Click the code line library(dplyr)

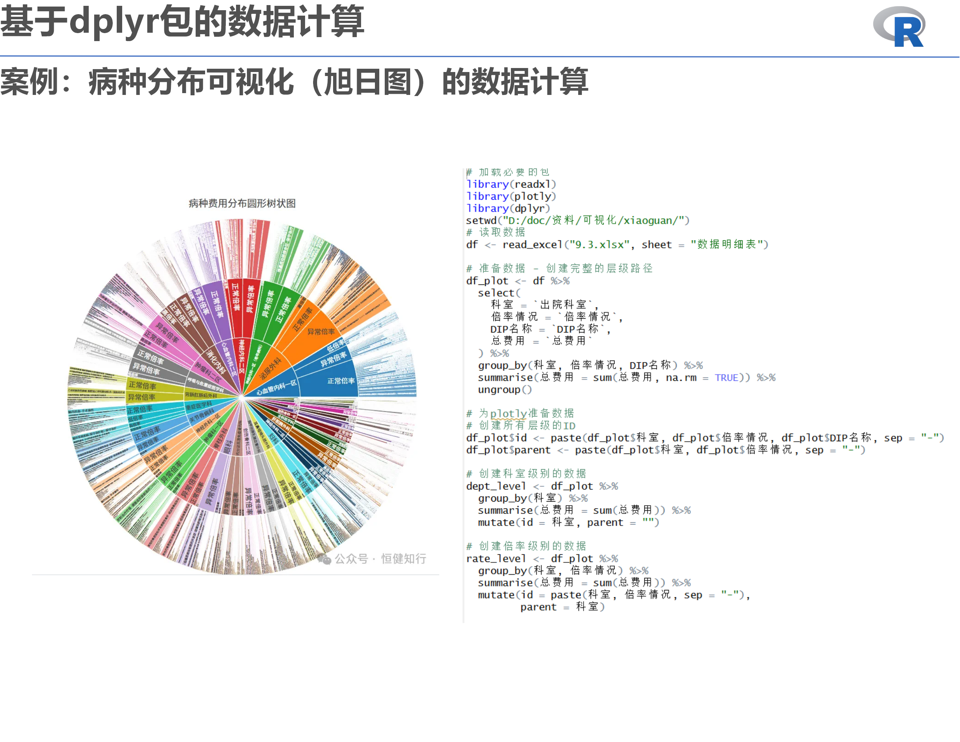point(508,208)
